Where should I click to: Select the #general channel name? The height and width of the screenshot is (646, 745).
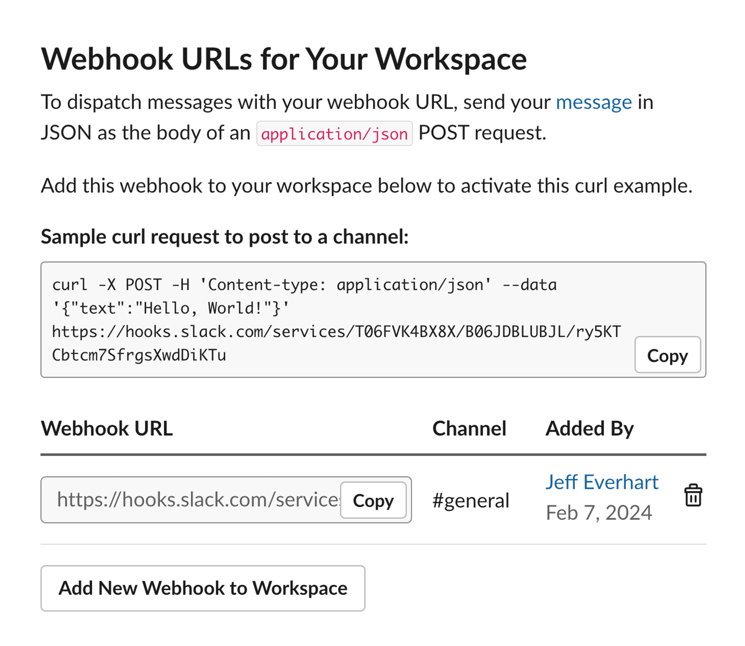click(471, 500)
